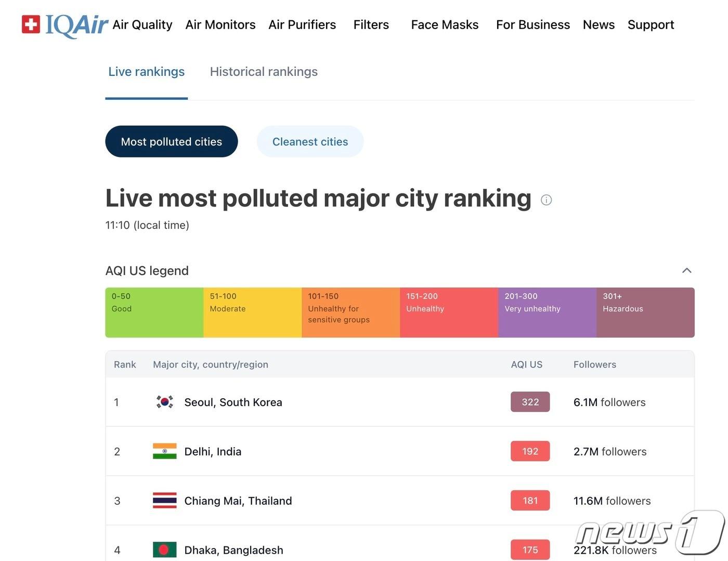Screen dimensions: 728x561
Task: Click the IQAir logo
Action: click(65, 24)
